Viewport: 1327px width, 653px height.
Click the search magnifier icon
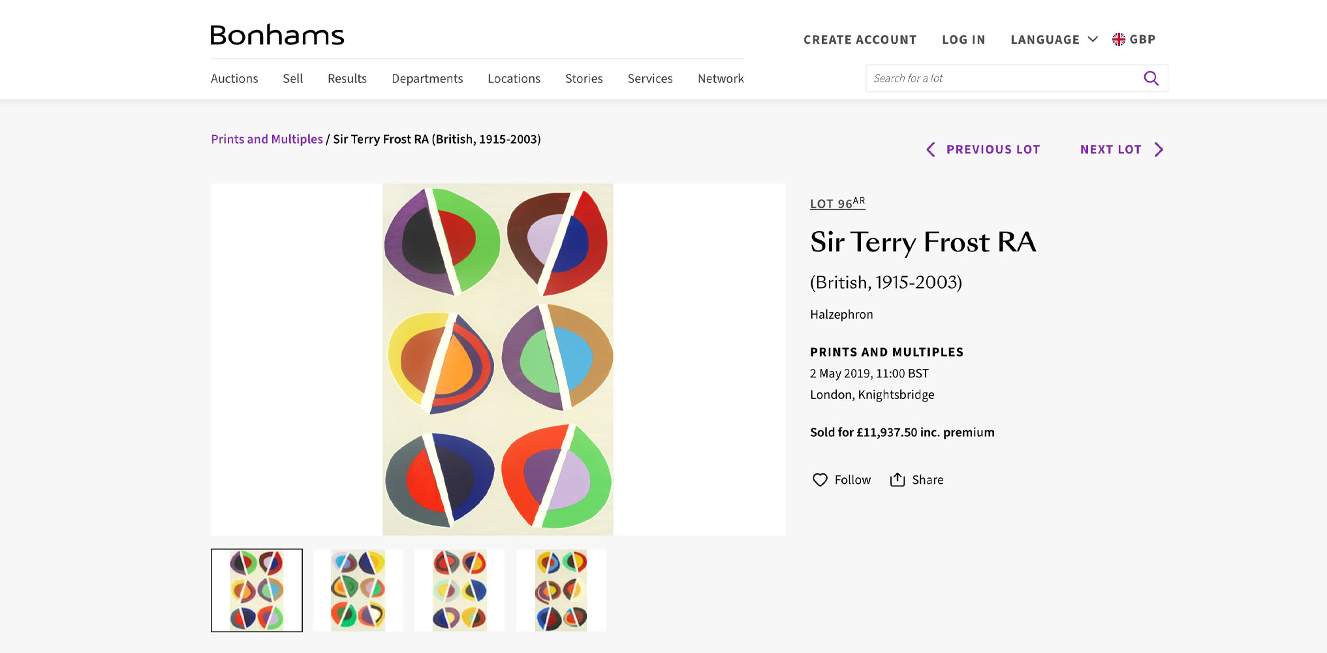(1151, 78)
